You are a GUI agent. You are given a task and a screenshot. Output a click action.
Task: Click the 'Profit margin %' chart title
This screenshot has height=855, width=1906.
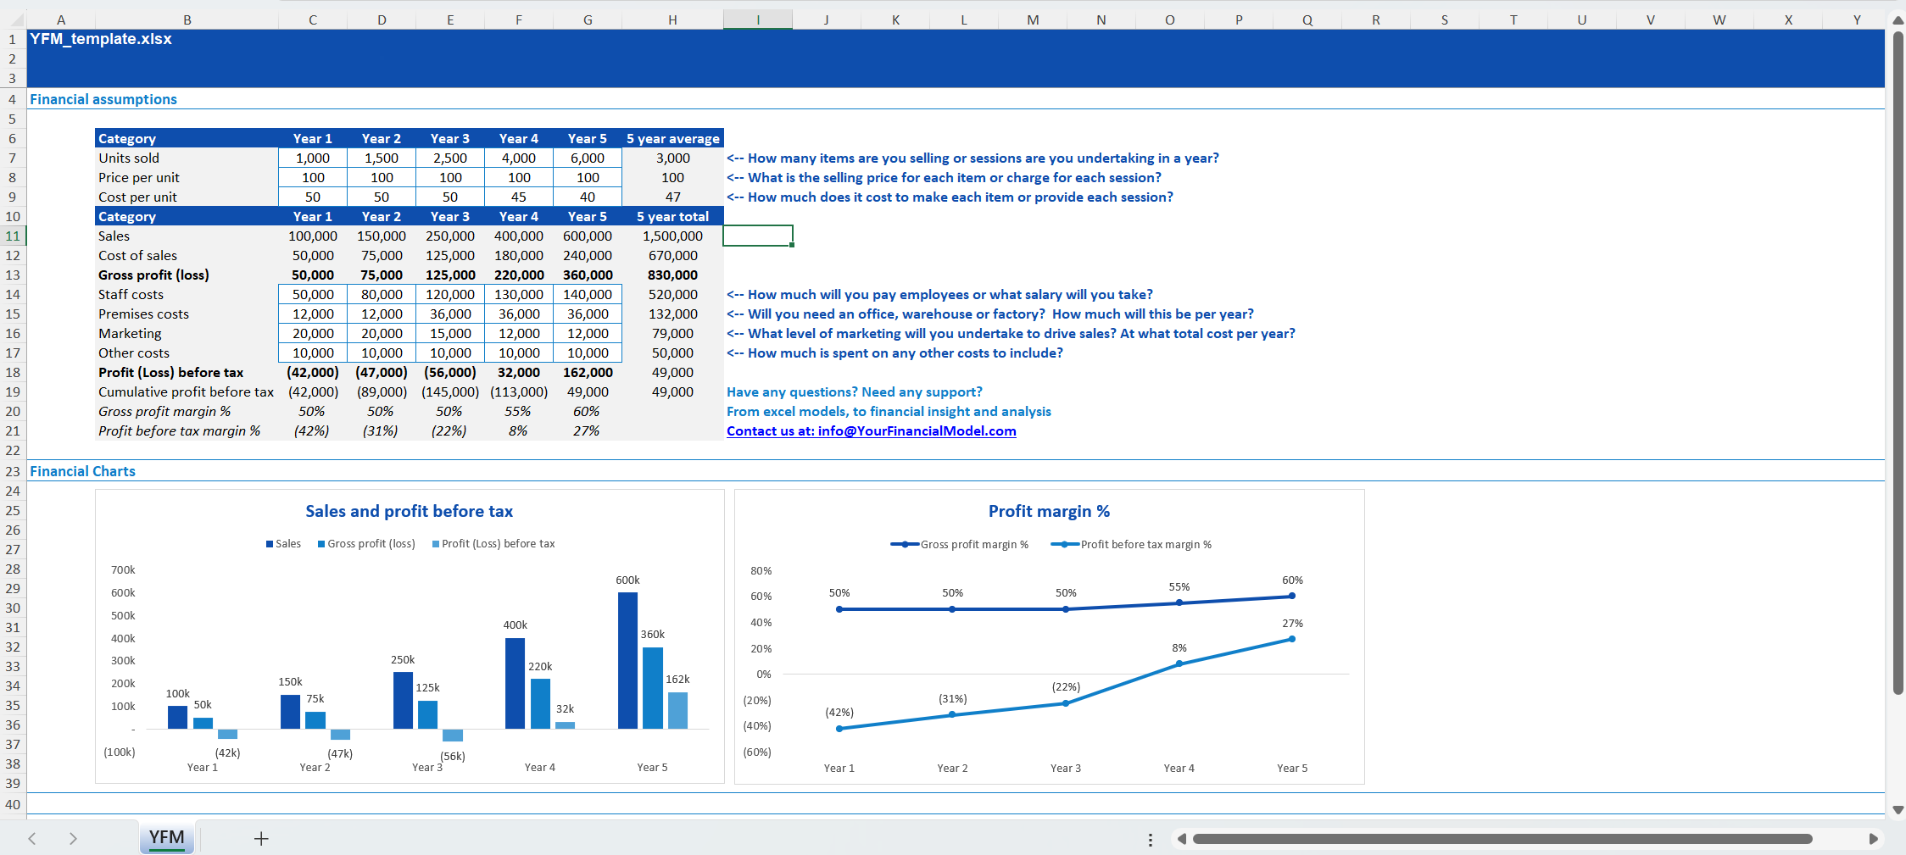(1049, 511)
